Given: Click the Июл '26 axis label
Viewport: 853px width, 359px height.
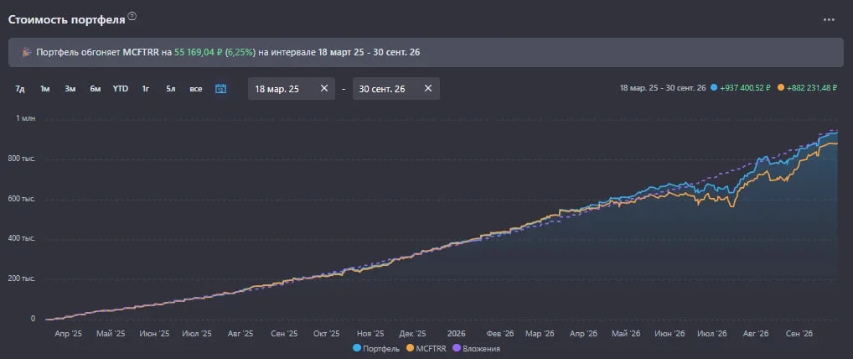Looking at the screenshot, I should (711, 333).
